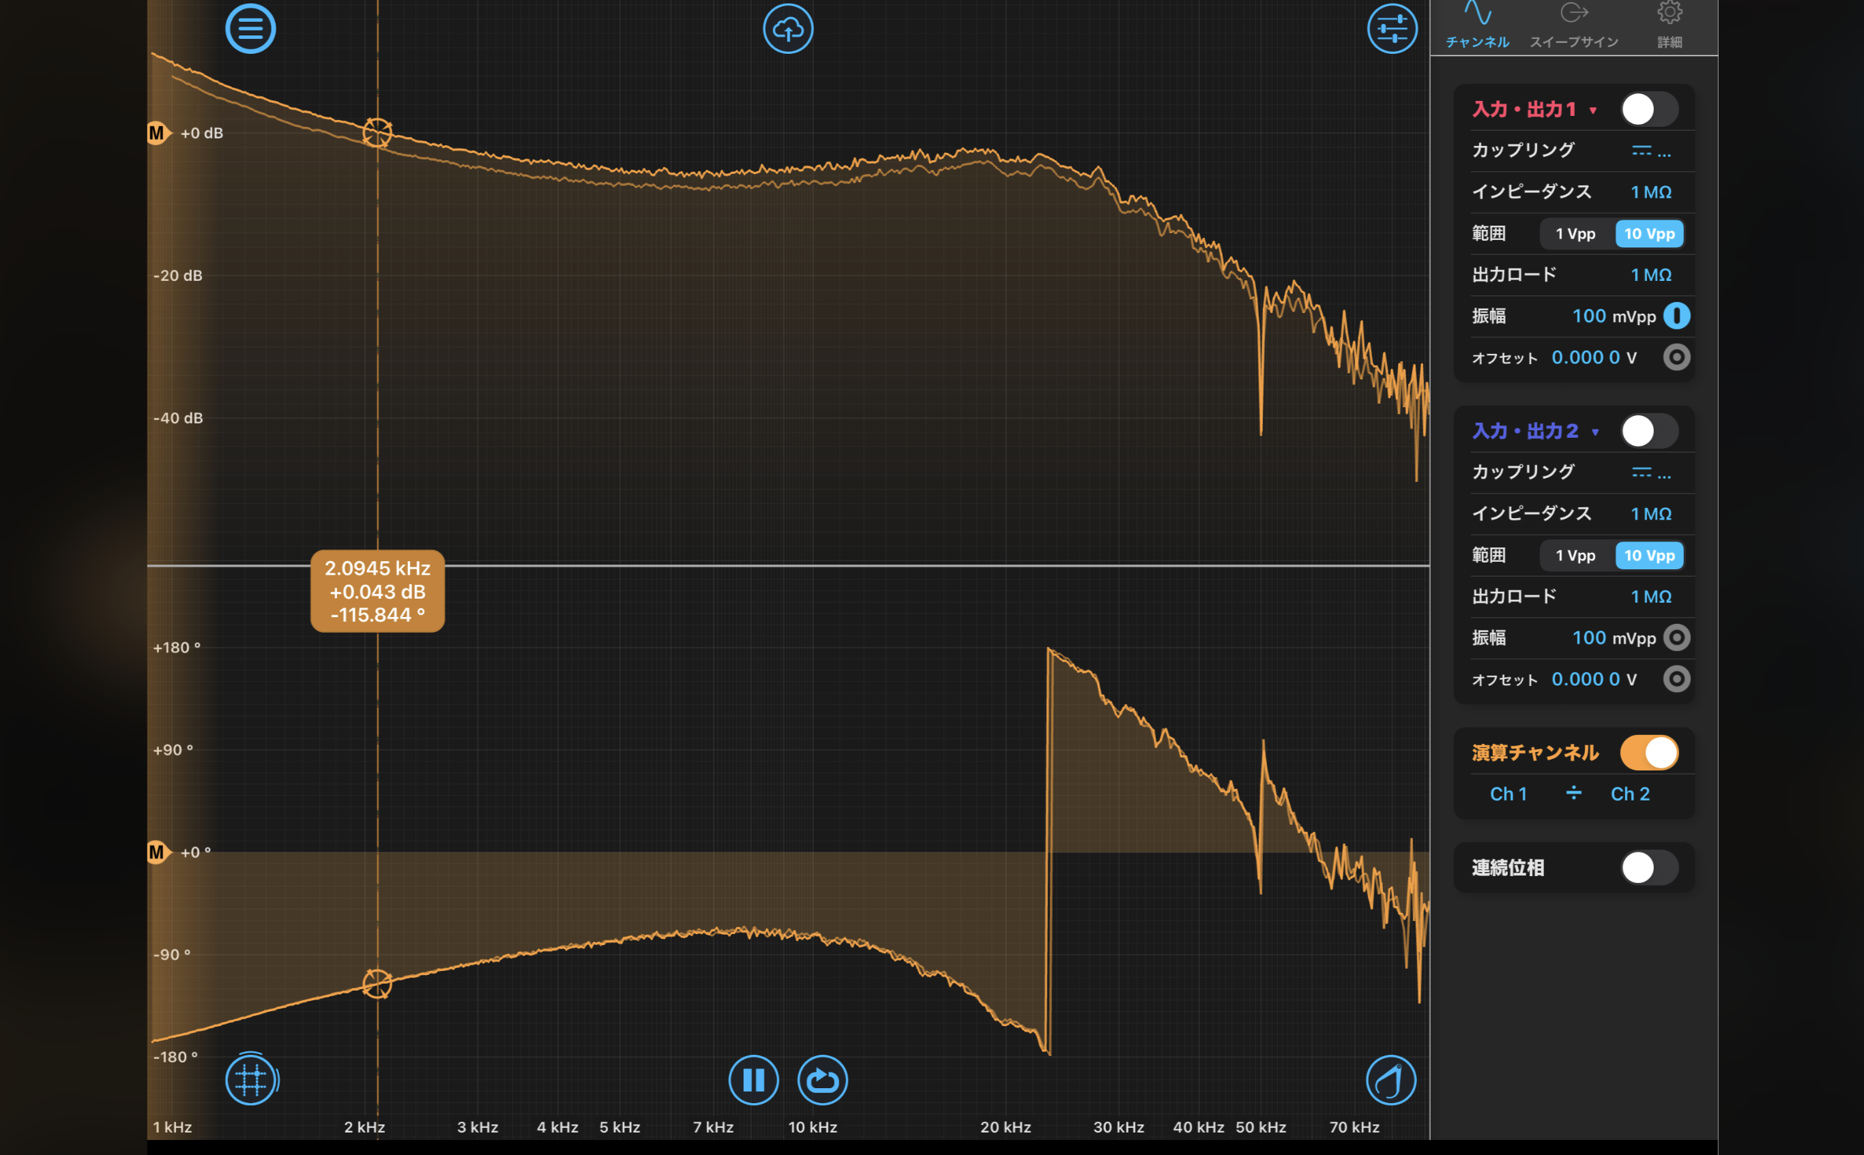The height and width of the screenshot is (1155, 1864).
Task: Switch to the スイープサイン tab
Action: (x=1573, y=25)
